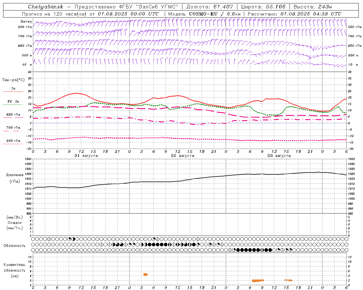Click the Chelyabinsk station title
This screenshot has width=363, height=290.
45,7
